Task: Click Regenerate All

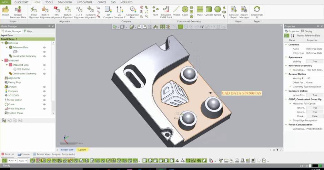Action: (257, 12)
